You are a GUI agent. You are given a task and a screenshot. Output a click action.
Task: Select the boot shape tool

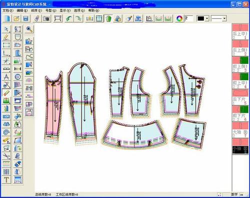point(17,53)
